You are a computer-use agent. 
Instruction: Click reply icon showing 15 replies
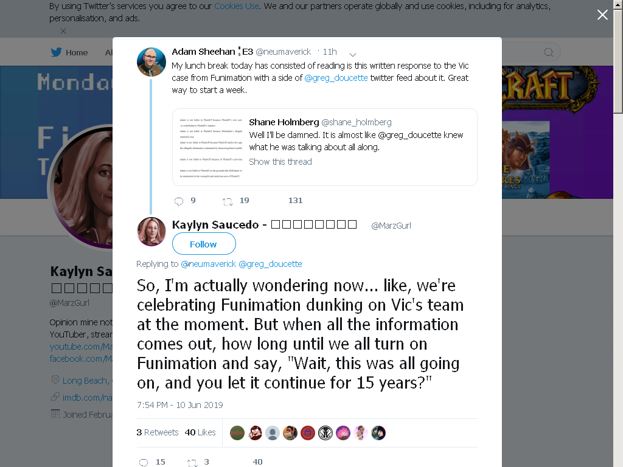[144, 462]
